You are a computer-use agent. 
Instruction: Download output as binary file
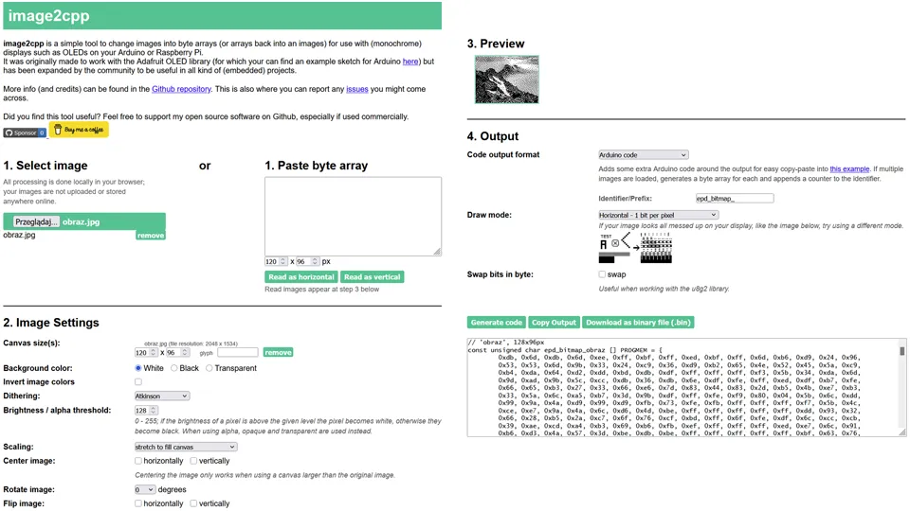pos(638,322)
